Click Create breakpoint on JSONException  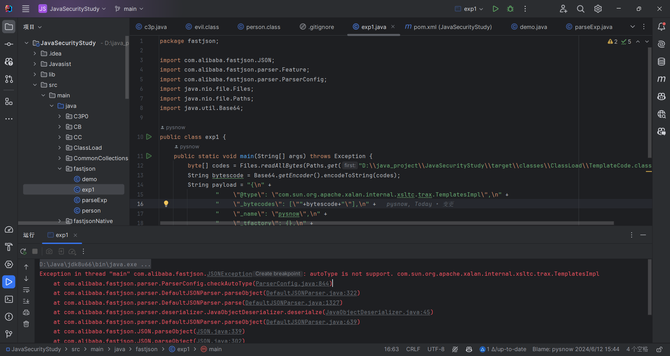click(x=278, y=274)
